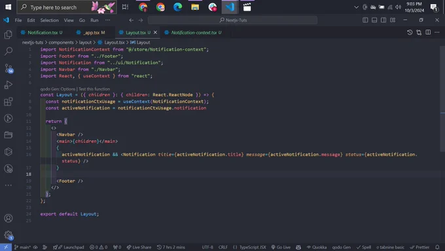Screen dimensions: 445x251
Task: Click Test this function code lens
Action: point(94,89)
